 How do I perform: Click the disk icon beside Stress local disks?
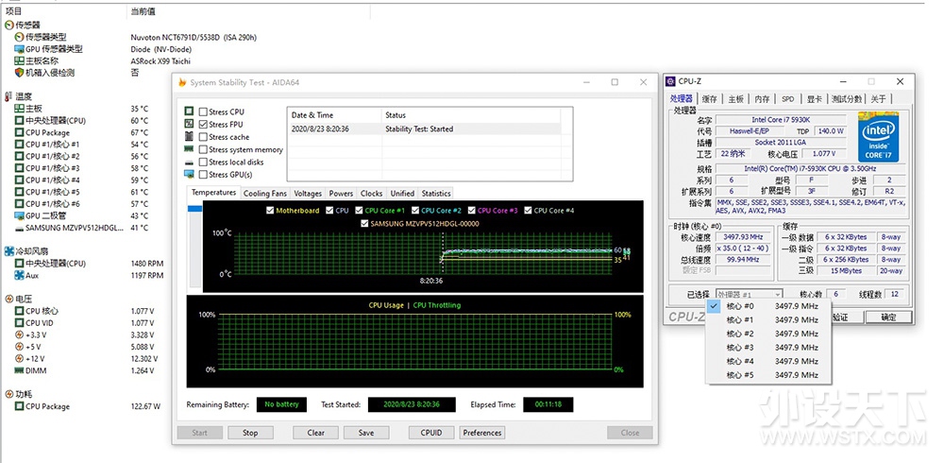coord(189,163)
